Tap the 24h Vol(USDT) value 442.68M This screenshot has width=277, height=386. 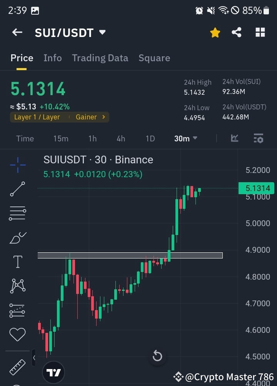coord(236,117)
